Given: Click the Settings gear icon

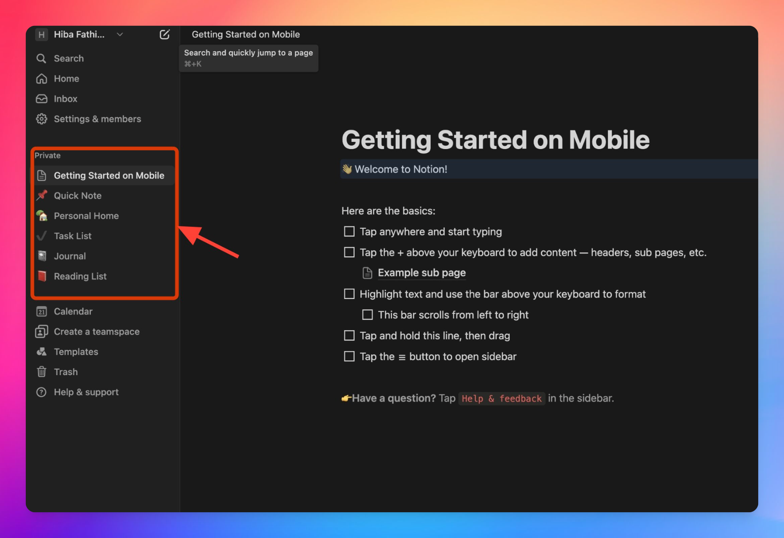Looking at the screenshot, I should tap(41, 119).
